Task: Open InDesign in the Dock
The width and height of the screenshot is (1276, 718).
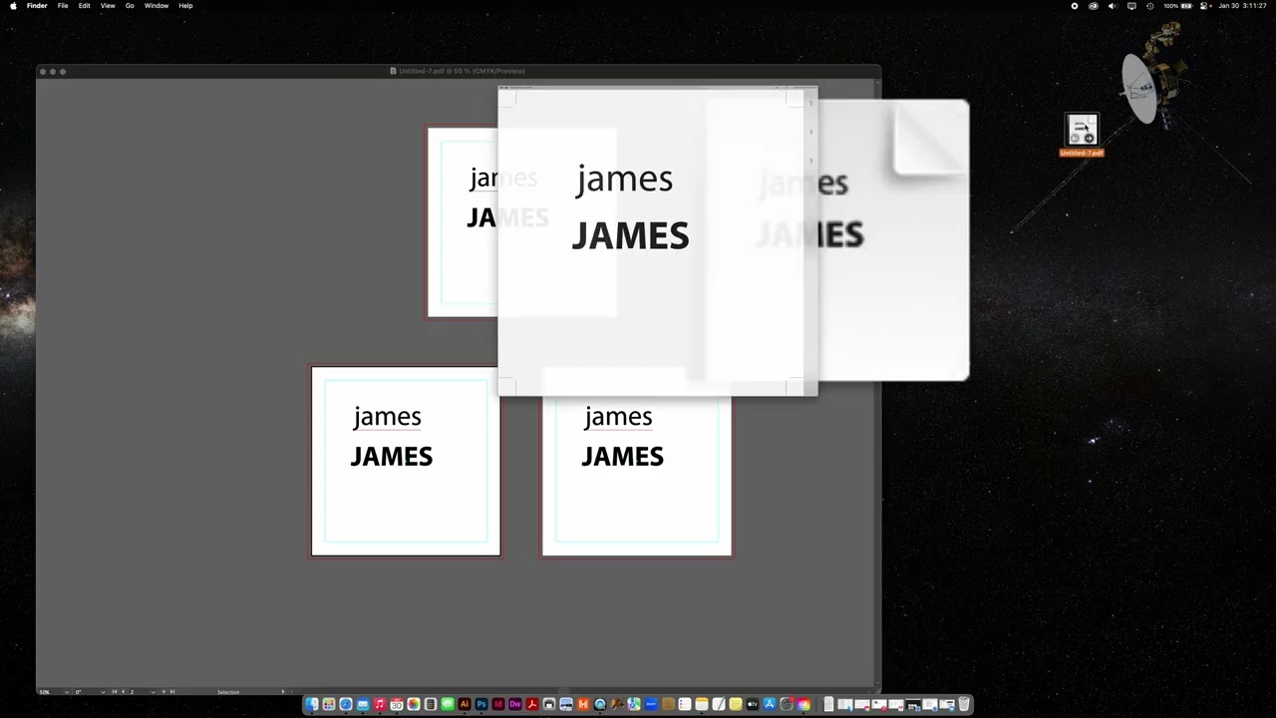Action: click(x=498, y=705)
